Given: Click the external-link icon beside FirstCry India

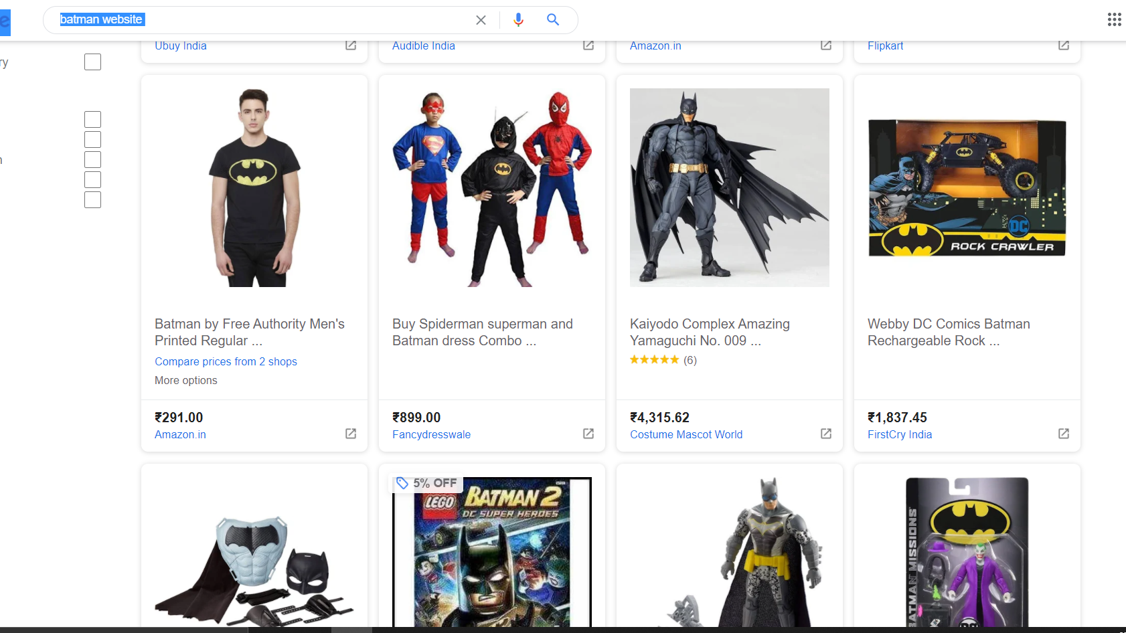Looking at the screenshot, I should pos(1064,434).
